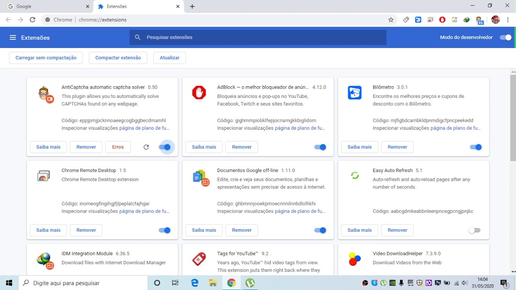Image resolution: width=516 pixels, height=290 pixels.
Task: Click the AdBlock red hand logo
Action: click(x=199, y=93)
